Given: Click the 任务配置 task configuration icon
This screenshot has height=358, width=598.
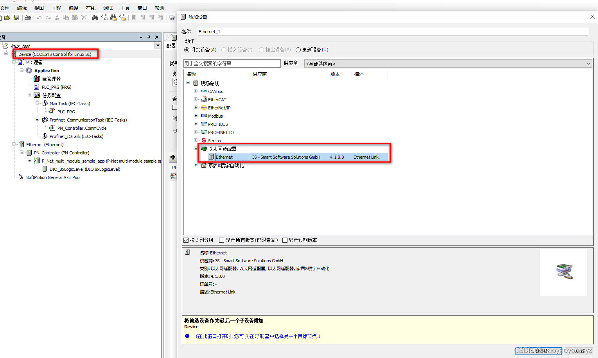Looking at the screenshot, I should [37, 95].
